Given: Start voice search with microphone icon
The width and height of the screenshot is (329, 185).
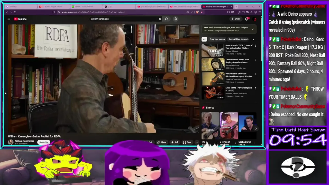Looking at the screenshot, I should [x=176, y=19].
